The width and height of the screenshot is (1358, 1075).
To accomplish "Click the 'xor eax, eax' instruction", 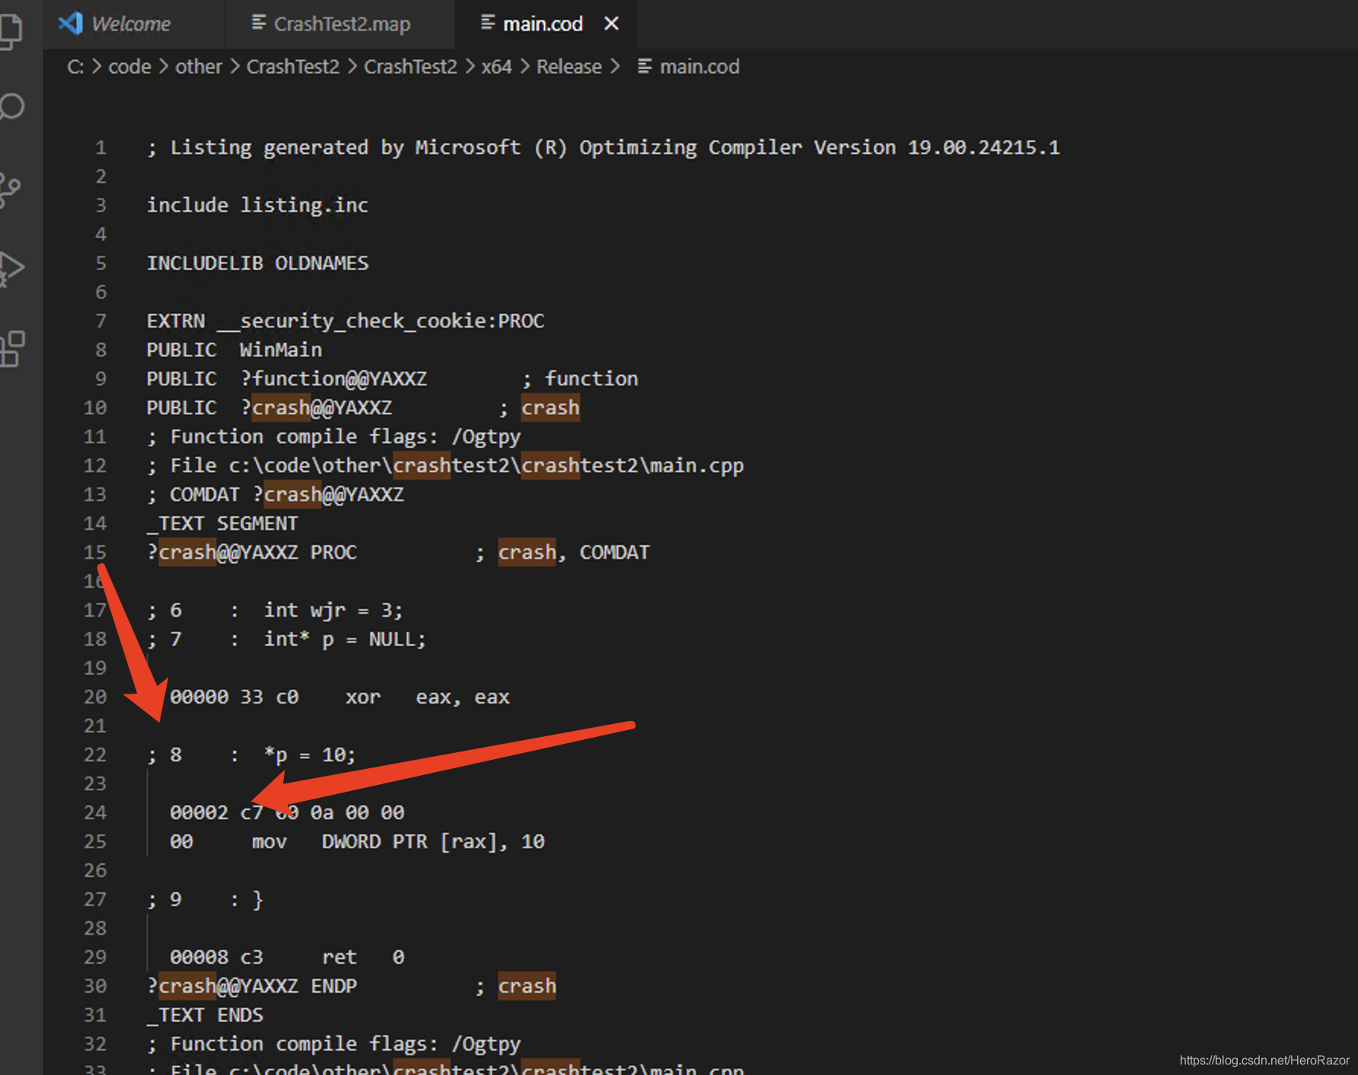I will coord(427,697).
